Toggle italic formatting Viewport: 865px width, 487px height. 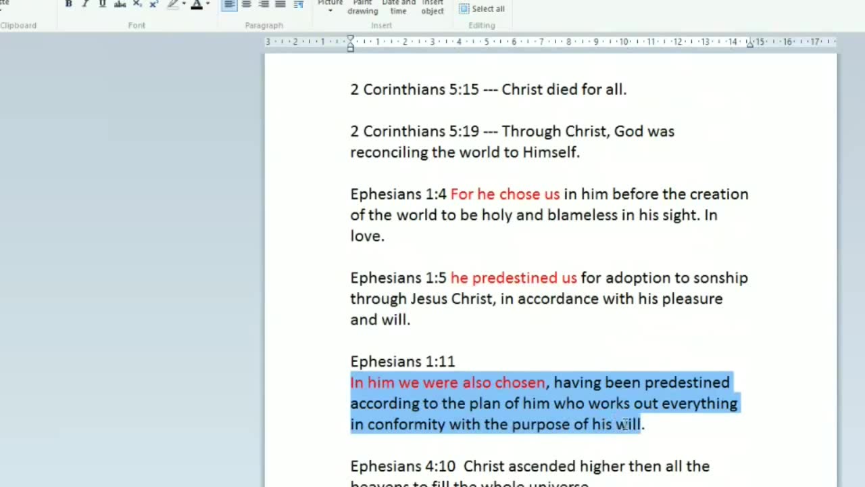(85, 4)
